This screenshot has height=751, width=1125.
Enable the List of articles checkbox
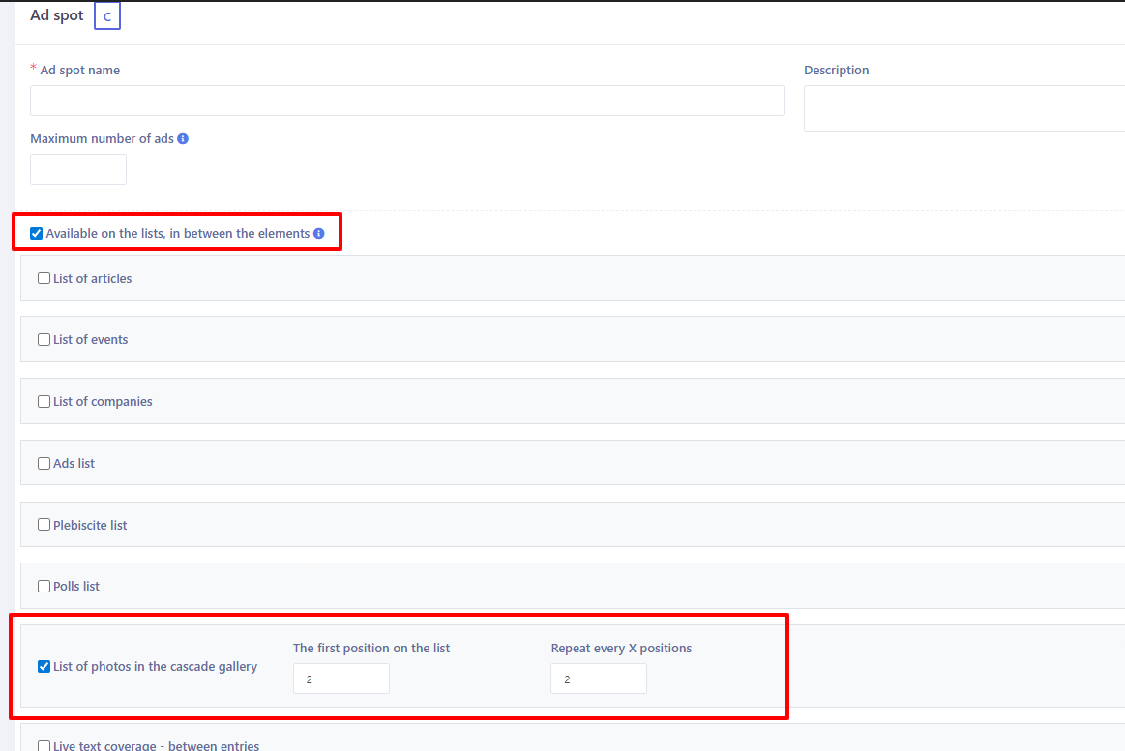(44, 278)
